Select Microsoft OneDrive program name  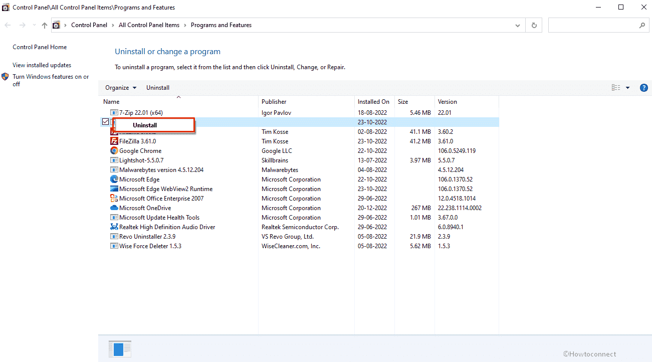pyautogui.click(x=145, y=208)
